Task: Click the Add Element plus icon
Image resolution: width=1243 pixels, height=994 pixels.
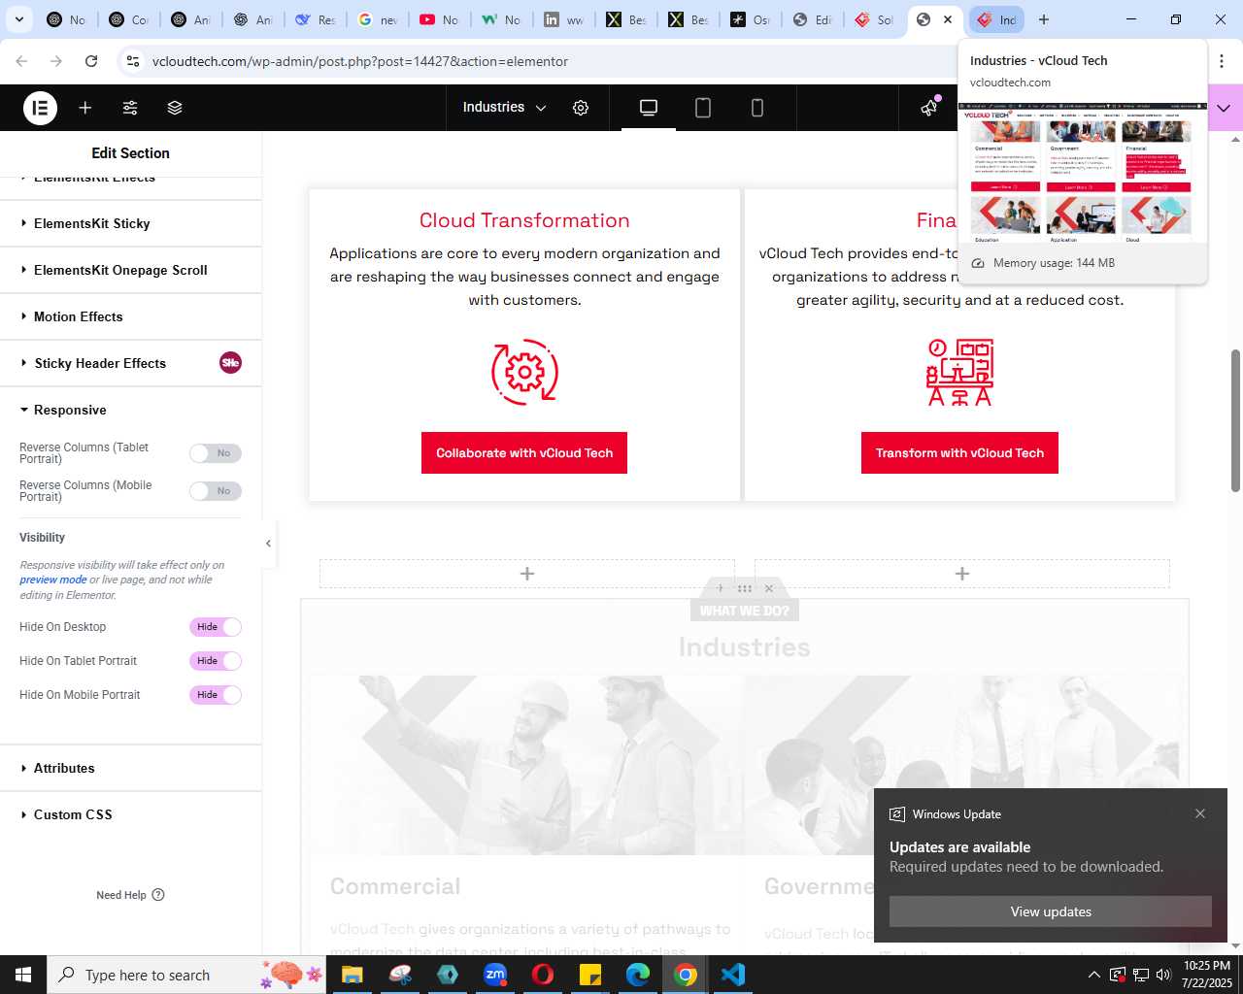Action: [85, 108]
